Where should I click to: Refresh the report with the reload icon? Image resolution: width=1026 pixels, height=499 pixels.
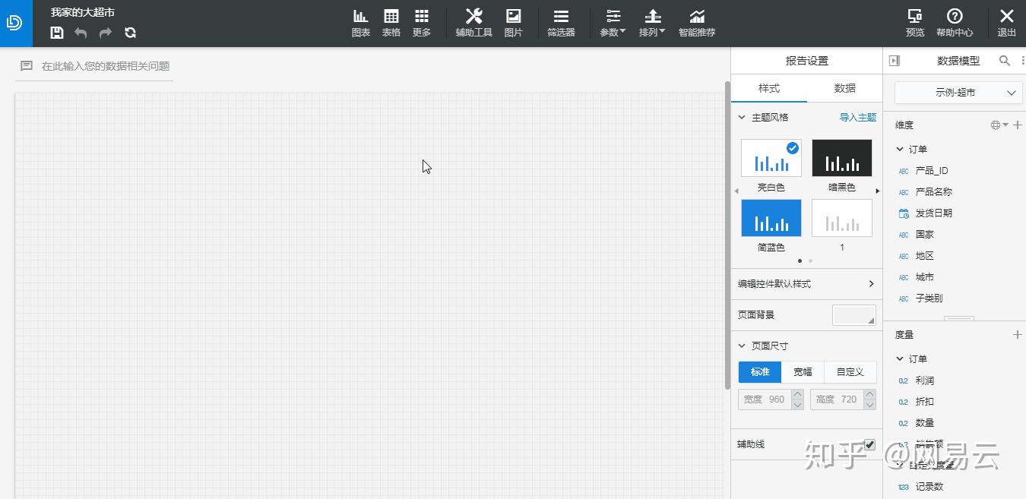[x=130, y=33]
